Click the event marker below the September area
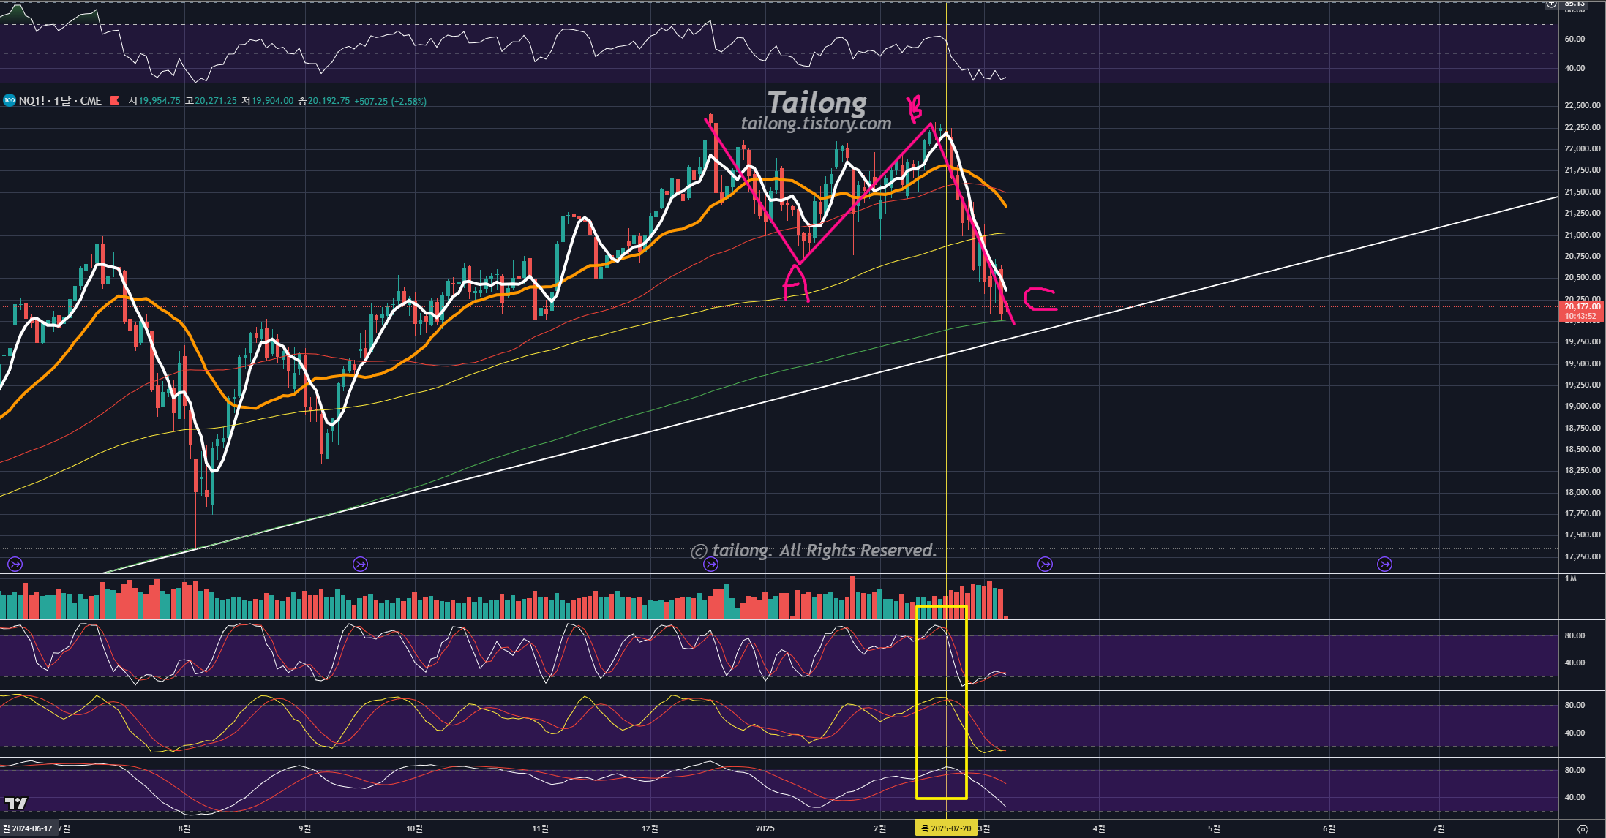This screenshot has width=1606, height=838. pos(360,564)
